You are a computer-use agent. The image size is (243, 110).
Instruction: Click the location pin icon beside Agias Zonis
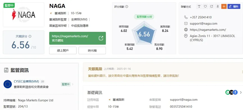pyautogui.click(x=186, y=36)
